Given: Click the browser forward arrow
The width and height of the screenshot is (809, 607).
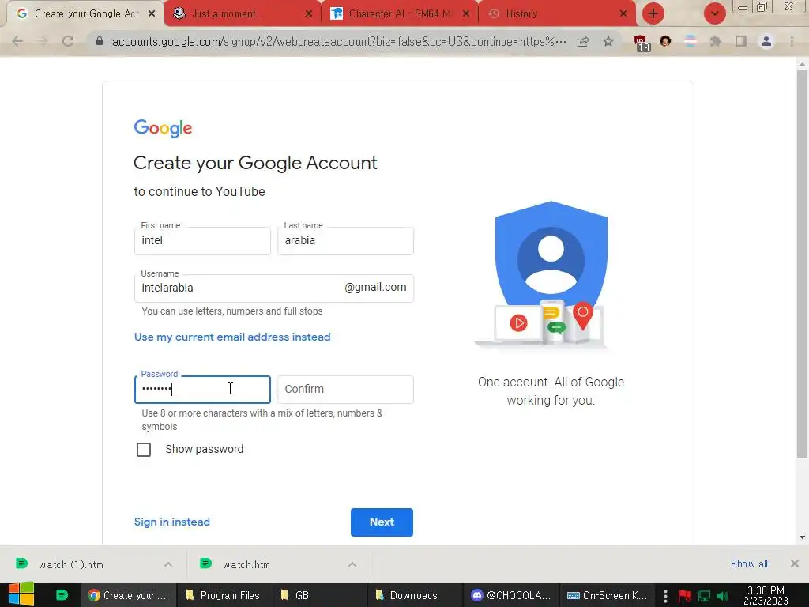Looking at the screenshot, I should [x=43, y=41].
